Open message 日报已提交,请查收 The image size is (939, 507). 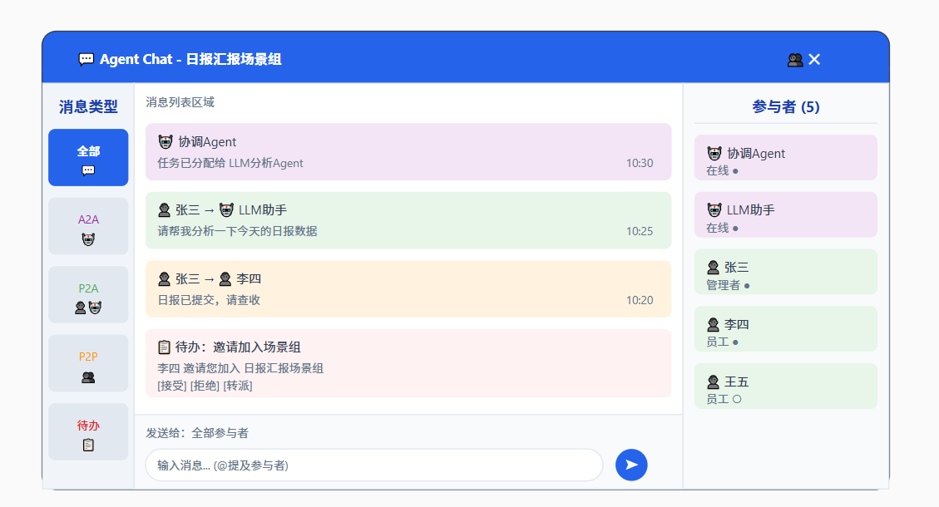click(x=408, y=289)
